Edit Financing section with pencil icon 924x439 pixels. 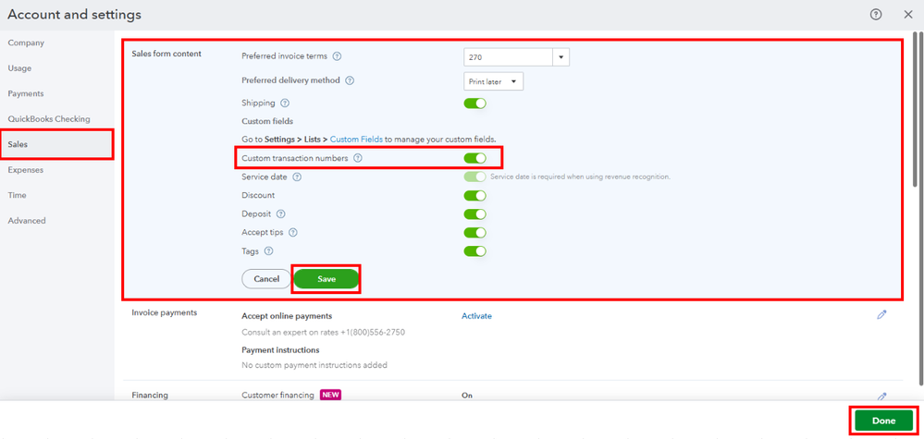tap(881, 396)
